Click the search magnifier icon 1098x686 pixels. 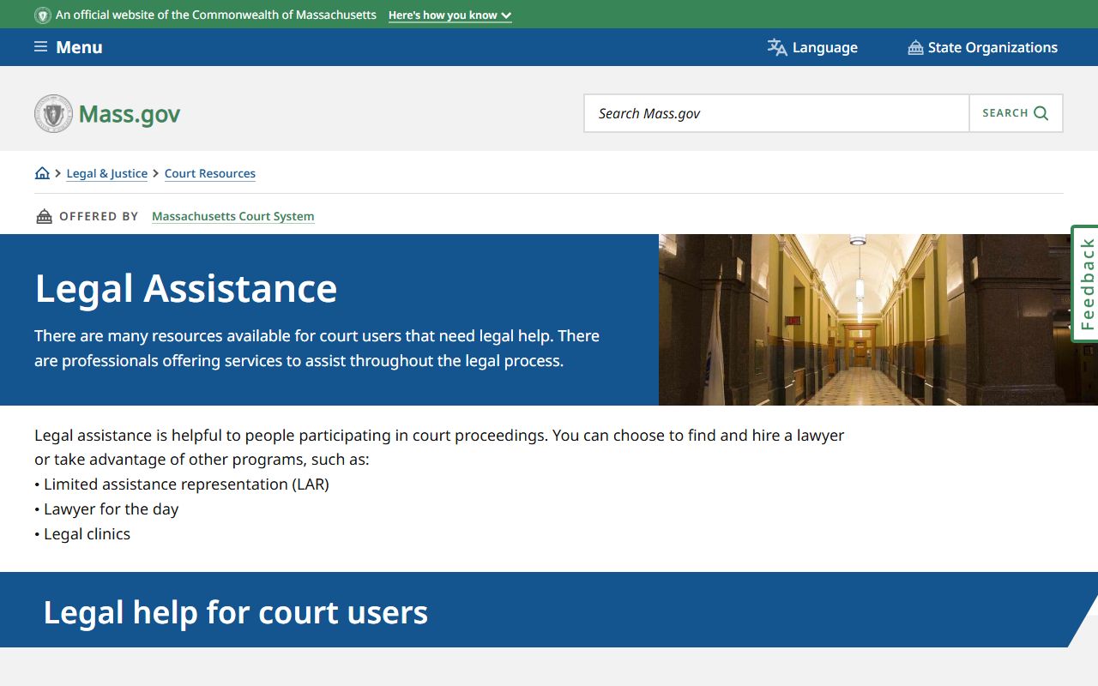1041,113
